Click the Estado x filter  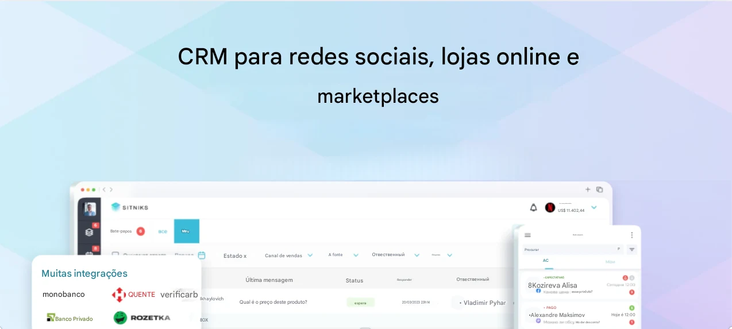(235, 256)
